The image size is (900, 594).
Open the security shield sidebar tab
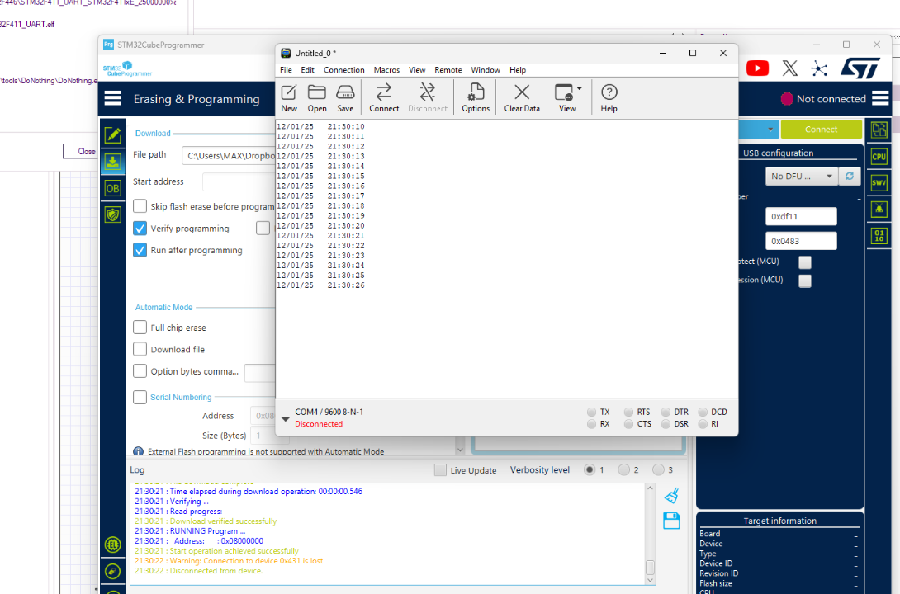[113, 214]
